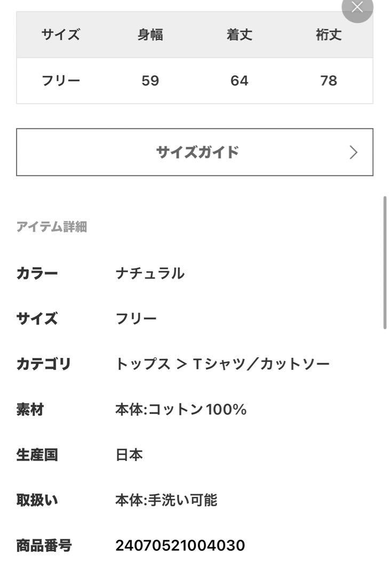The width and height of the screenshot is (390, 577).
Task: Click the chevron arrow on サイズガイド
Action: tap(353, 152)
